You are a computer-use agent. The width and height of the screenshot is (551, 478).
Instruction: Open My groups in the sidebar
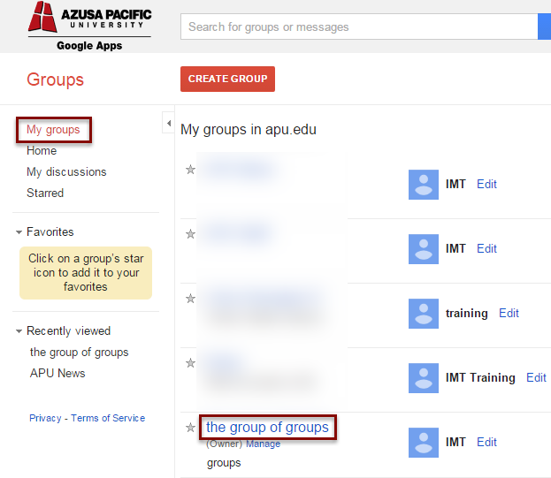click(53, 130)
